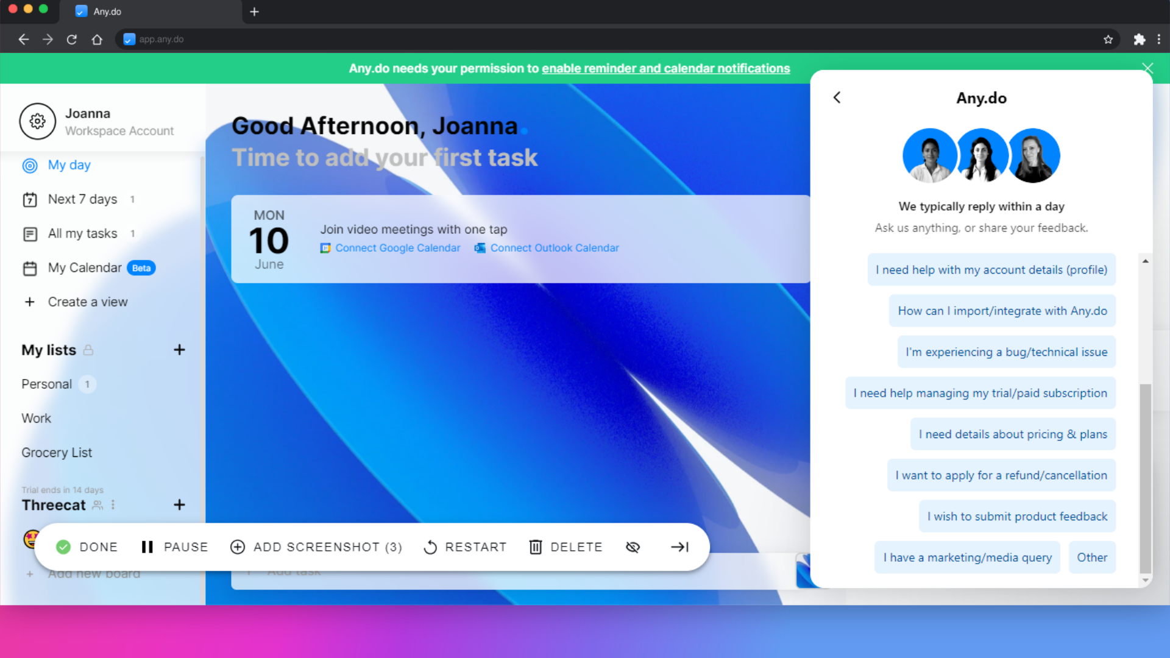Open the browser extensions puzzle icon
Screen dimensions: 1170x658
point(1139,39)
